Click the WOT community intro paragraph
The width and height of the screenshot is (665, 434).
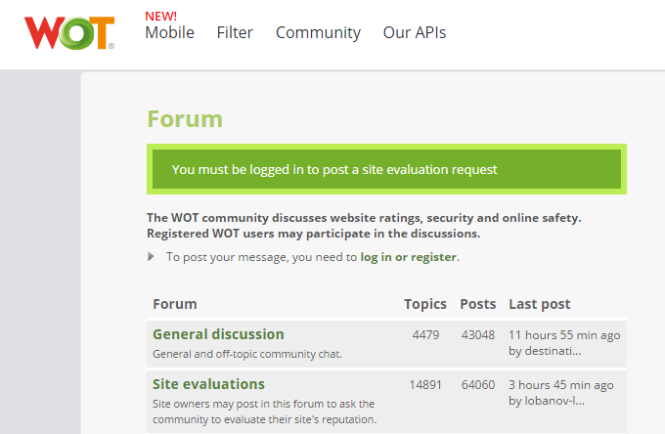pyautogui.click(x=364, y=226)
